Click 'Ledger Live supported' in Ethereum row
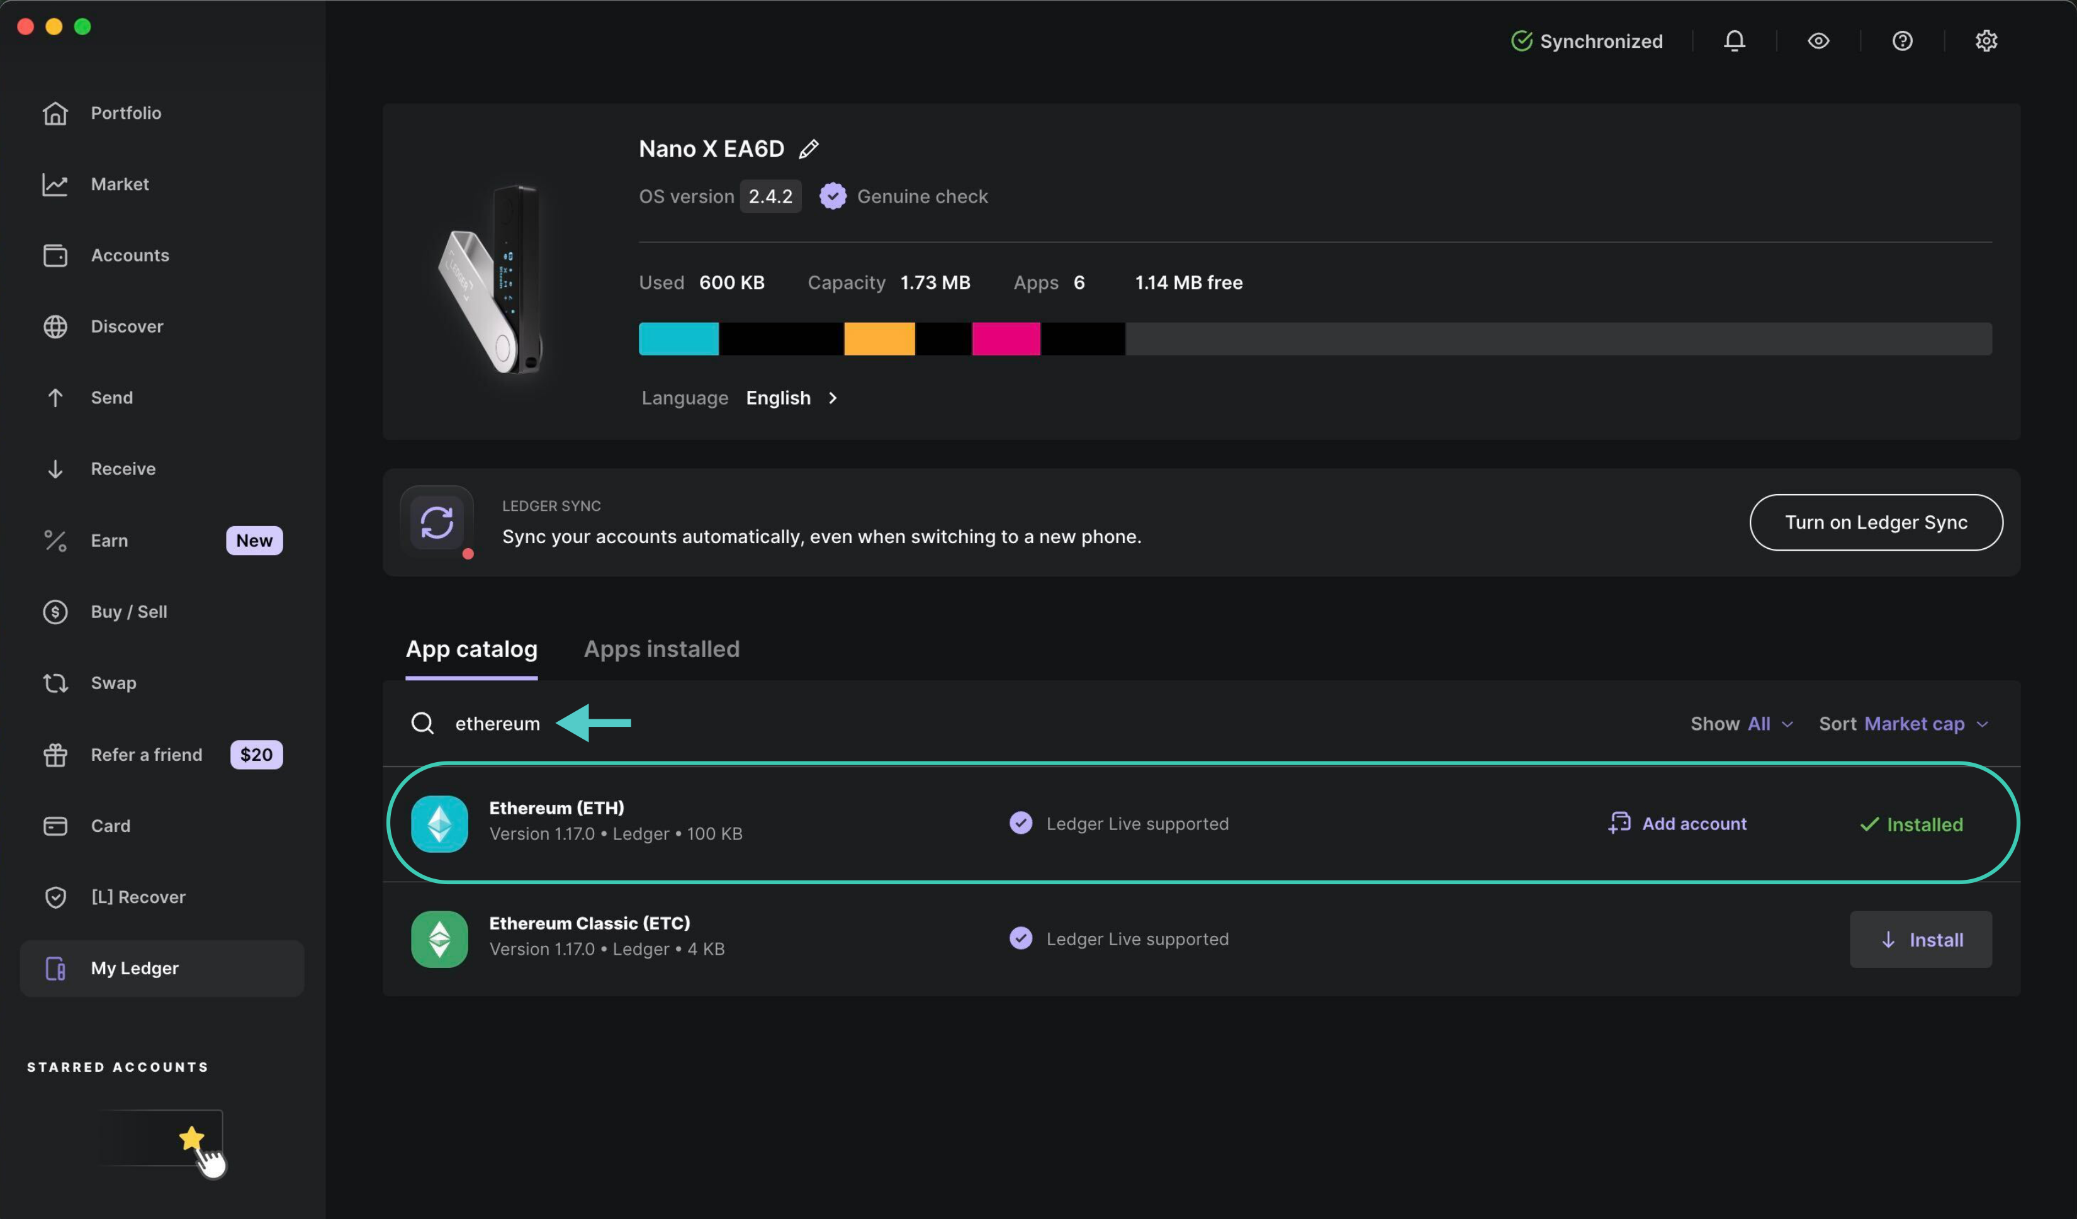The image size is (2077, 1219). click(x=1137, y=824)
